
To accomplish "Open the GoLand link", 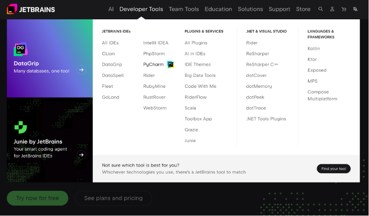I will [x=111, y=97].
